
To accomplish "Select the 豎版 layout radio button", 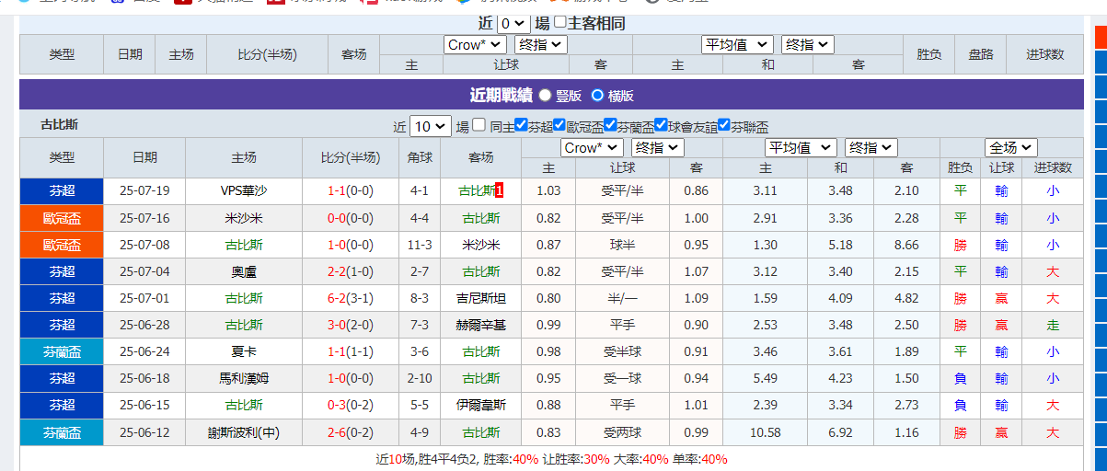I will tap(546, 95).
